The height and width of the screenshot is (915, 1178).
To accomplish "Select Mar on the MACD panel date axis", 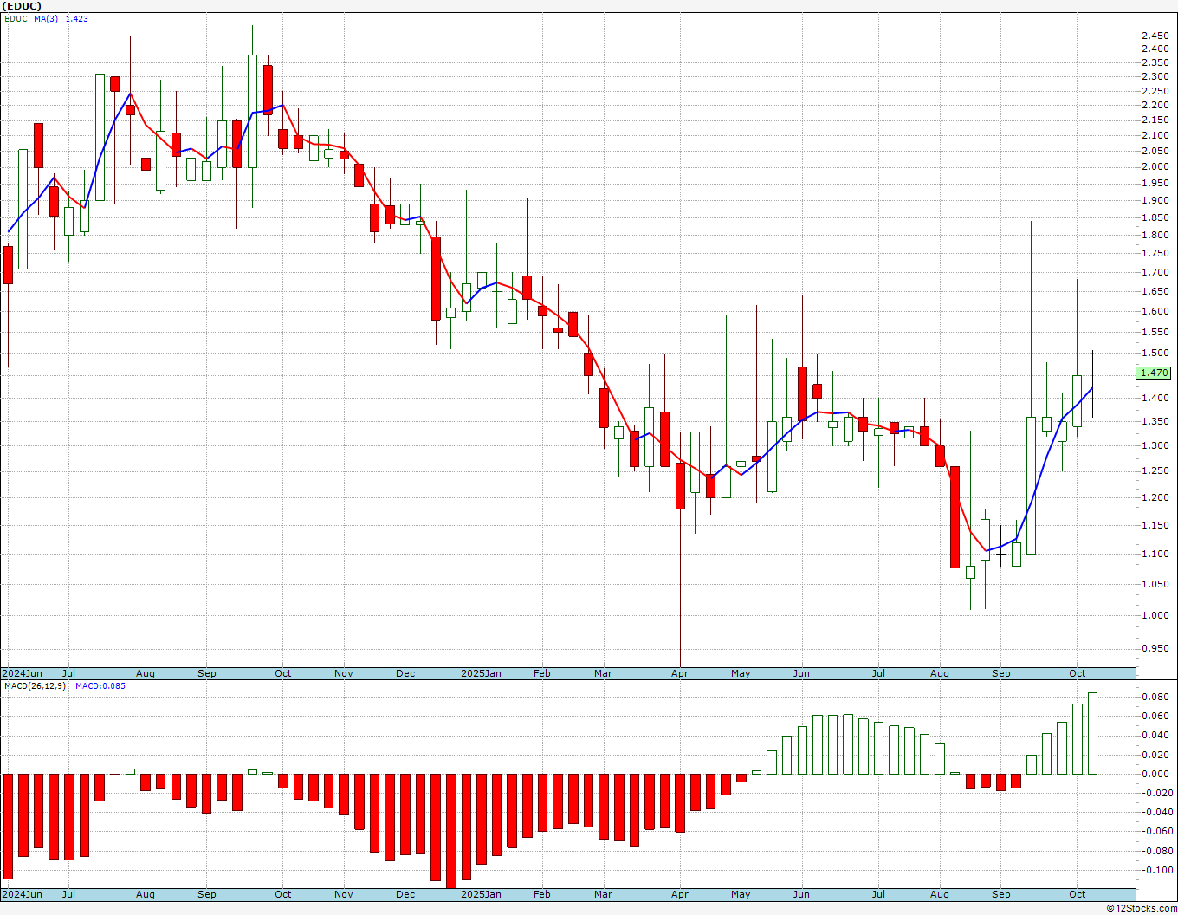I will click(x=603, y=894).
